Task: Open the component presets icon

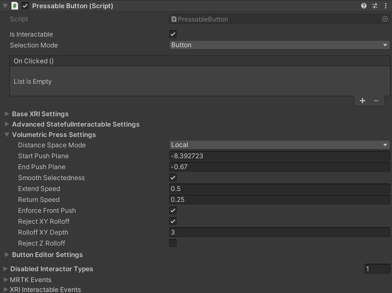Action: 375,6
